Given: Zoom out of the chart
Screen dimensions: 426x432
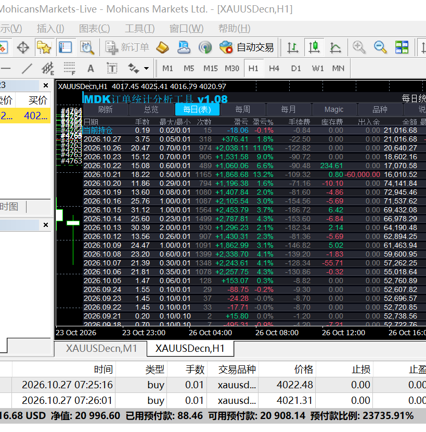Looking at the screenshot, I should [380, 48].
